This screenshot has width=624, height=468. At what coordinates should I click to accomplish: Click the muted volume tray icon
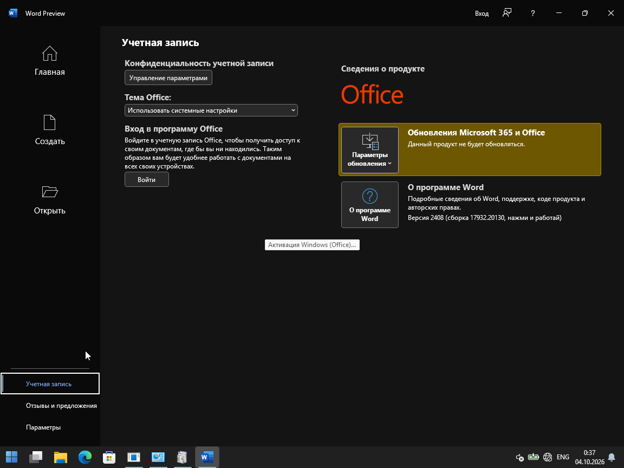click(519, 457)
